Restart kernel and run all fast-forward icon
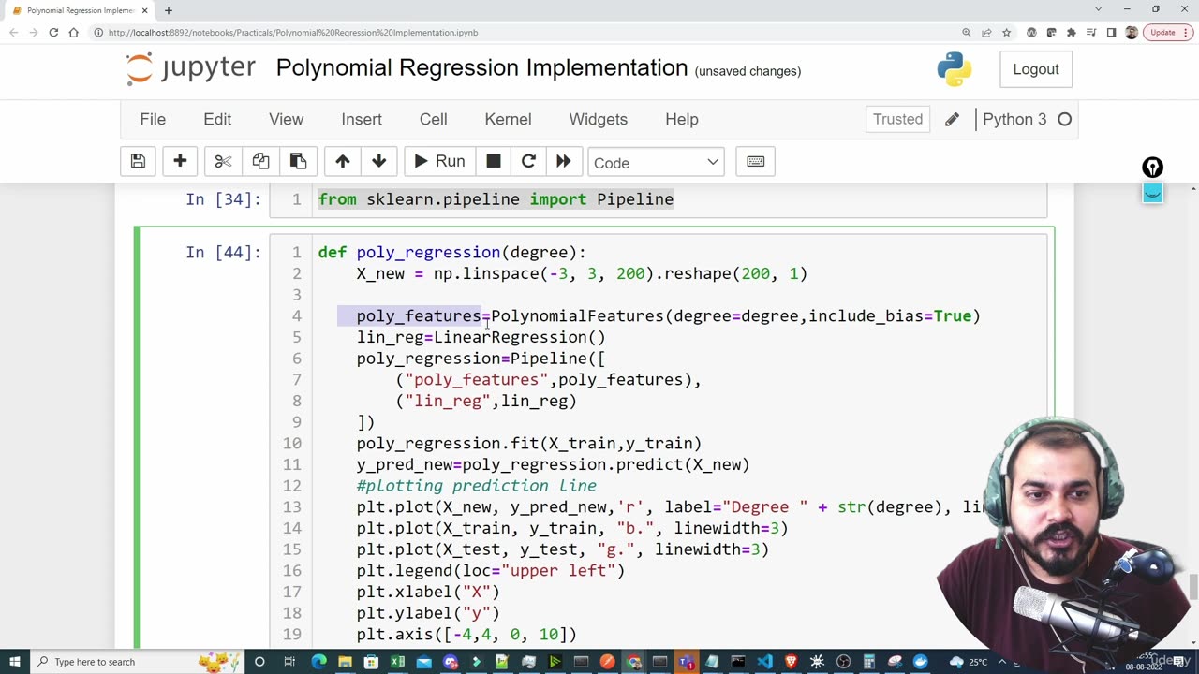This screenshot has width=1199, height=674. point(563,162)
